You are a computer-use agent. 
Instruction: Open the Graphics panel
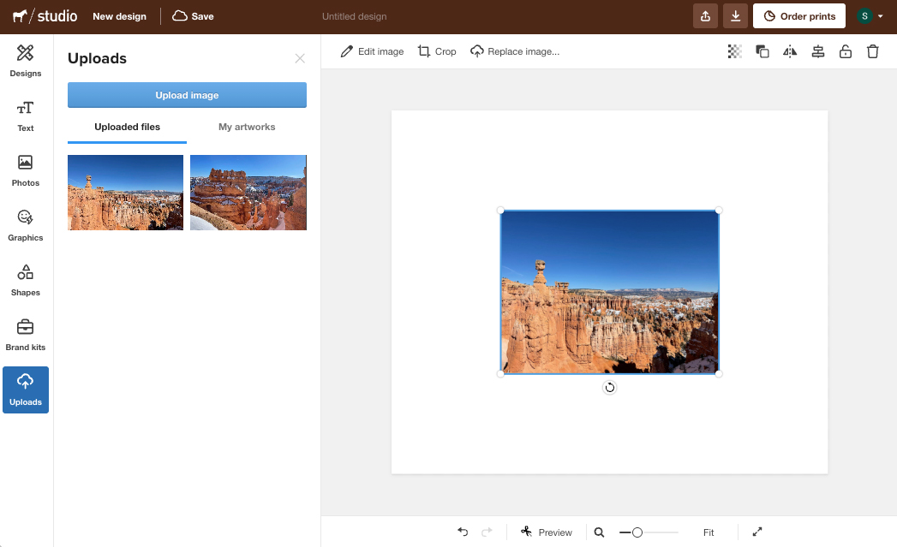tap(25, 225)
